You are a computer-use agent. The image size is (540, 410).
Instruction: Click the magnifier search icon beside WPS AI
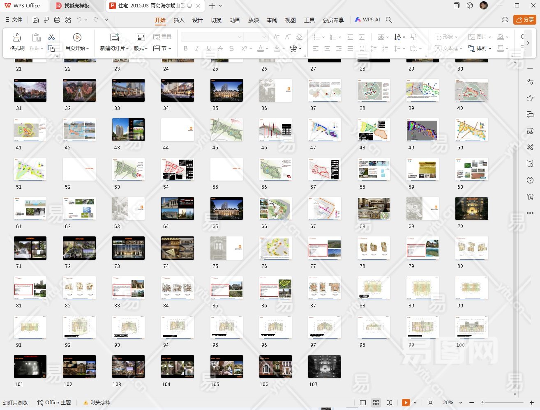coord(389,20)
